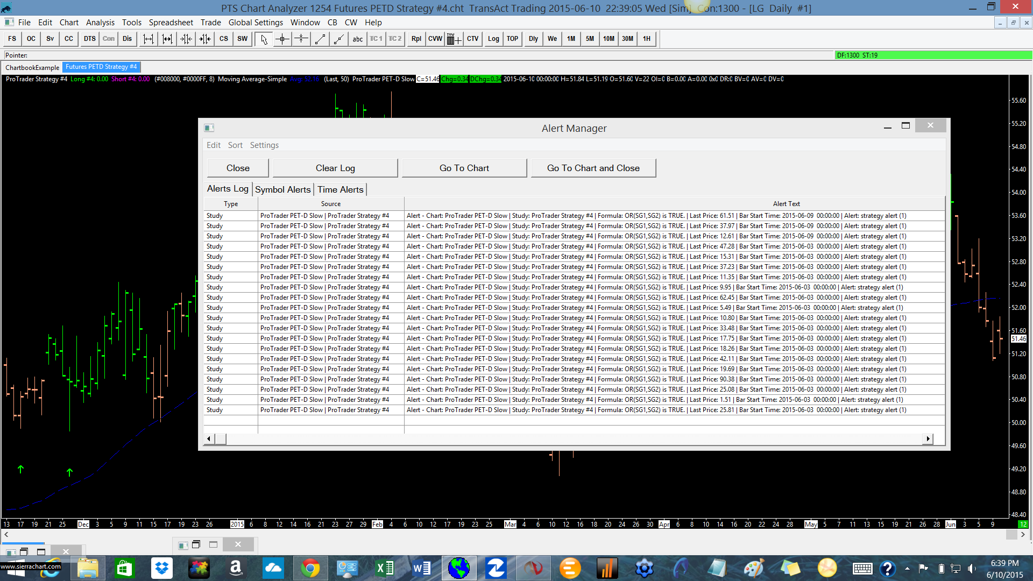The width and height of the screenshot is (1033, 581).
Task: Open the Settings menu in Alert Manager
Action: coord(264,145)
